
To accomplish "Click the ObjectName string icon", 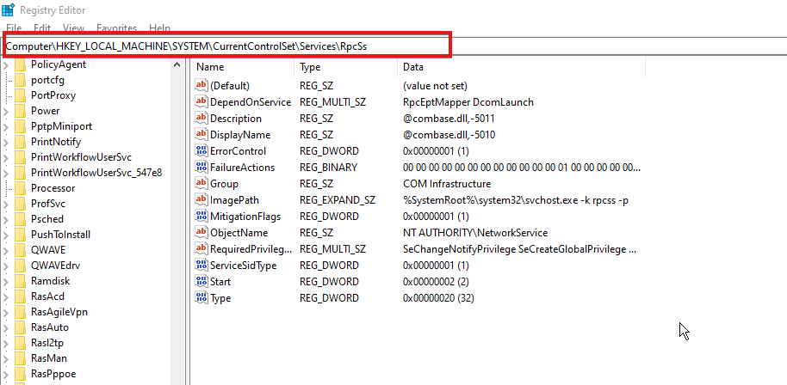I will (x=201, y=232).
